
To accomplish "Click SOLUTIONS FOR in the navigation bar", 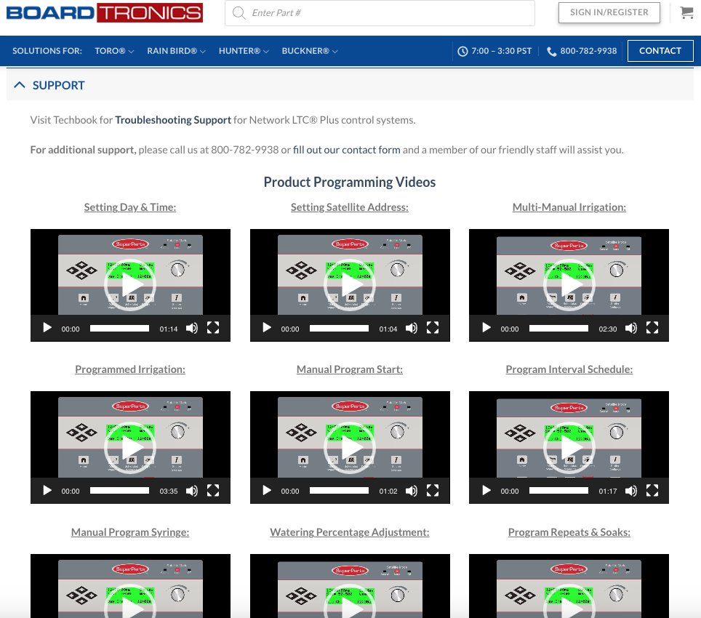I will pyautogui.click(x=47, y=51).
